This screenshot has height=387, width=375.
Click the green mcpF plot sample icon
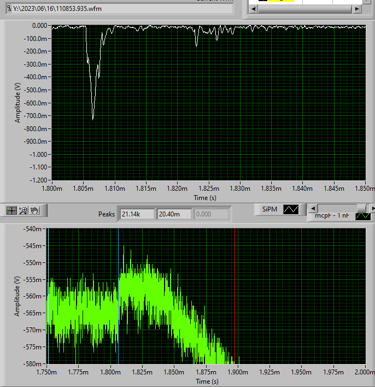[363, 216]
